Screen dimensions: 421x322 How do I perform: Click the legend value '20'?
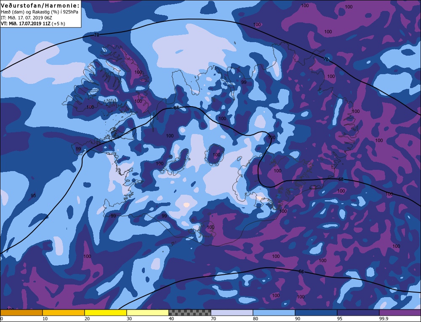87,319
